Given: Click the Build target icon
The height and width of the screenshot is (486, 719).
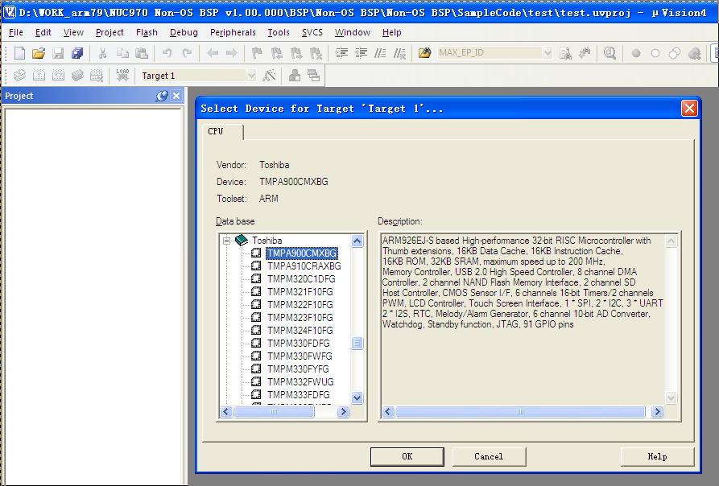Looking at the screenshot, I should pyautogui.click(x=39, y=76).
